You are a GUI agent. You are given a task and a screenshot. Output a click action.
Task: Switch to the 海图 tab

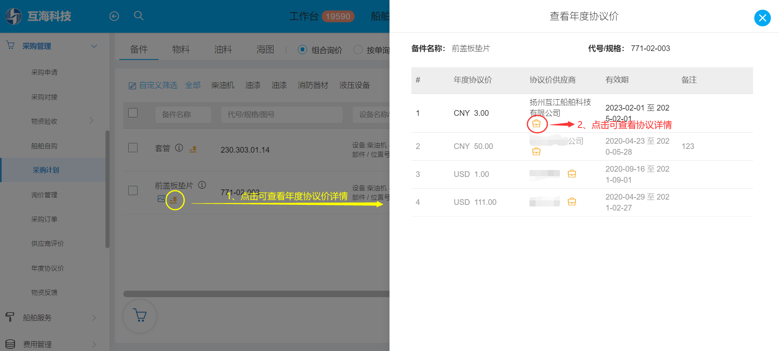pyautogui.click(x=265, y=49)
